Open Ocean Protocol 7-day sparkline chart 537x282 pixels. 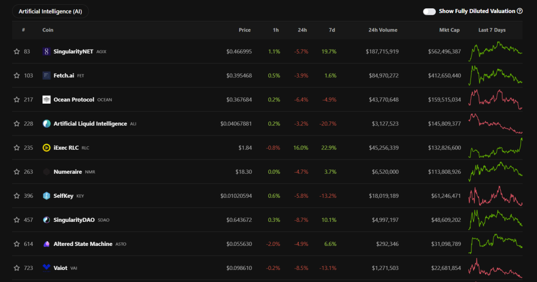(x=495, y=99)
